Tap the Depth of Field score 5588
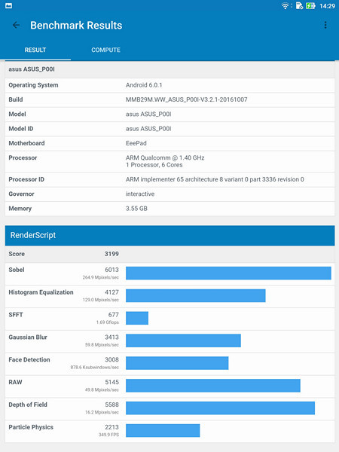The height and width of the screenshot is (452, 339). 111,405
